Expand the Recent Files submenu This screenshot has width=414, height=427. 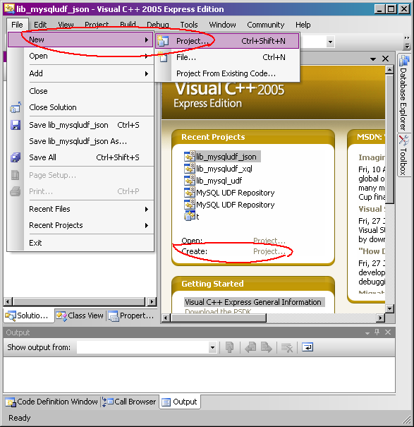click(81, 209)
